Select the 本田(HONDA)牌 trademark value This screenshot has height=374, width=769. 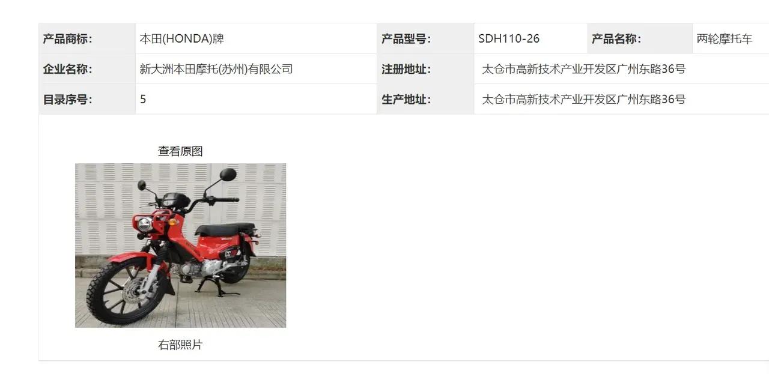(x=182, y=39)
